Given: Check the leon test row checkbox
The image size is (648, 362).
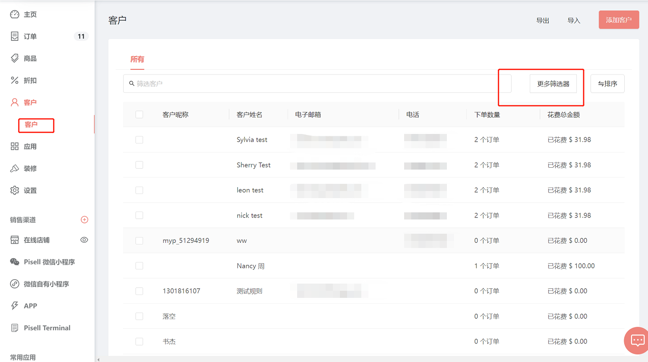Looking at the screenshot, I should pos(139,190).
